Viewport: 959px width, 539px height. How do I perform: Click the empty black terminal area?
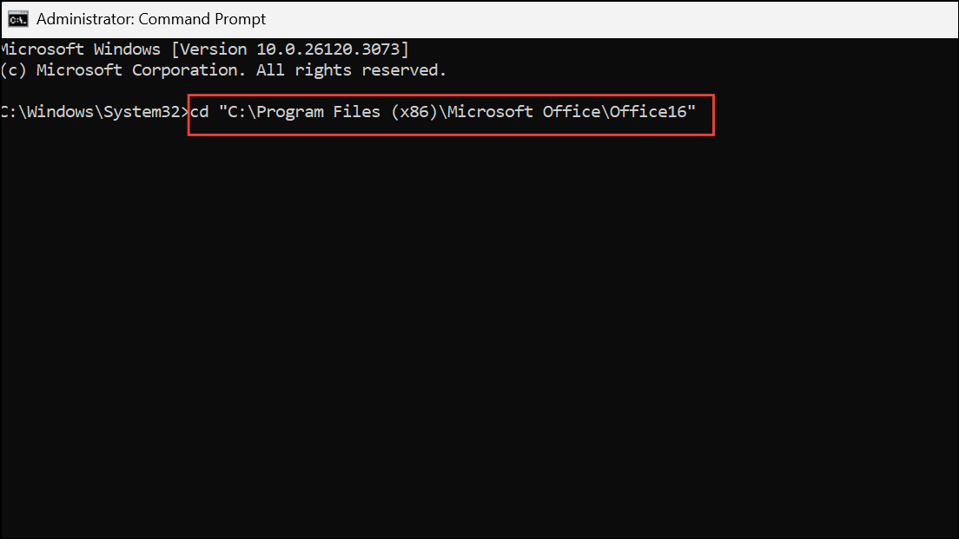pos(478,347)
